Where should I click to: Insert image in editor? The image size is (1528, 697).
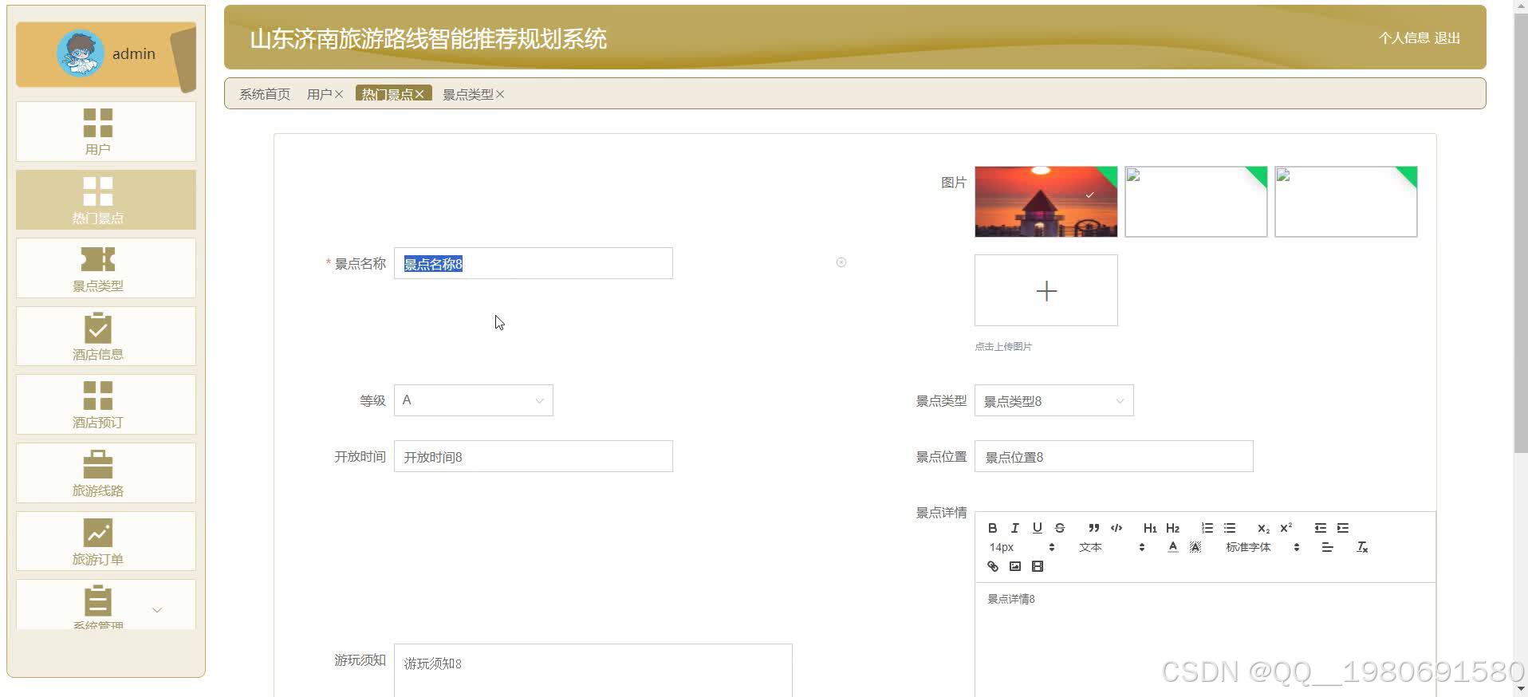click(1014, 566)
